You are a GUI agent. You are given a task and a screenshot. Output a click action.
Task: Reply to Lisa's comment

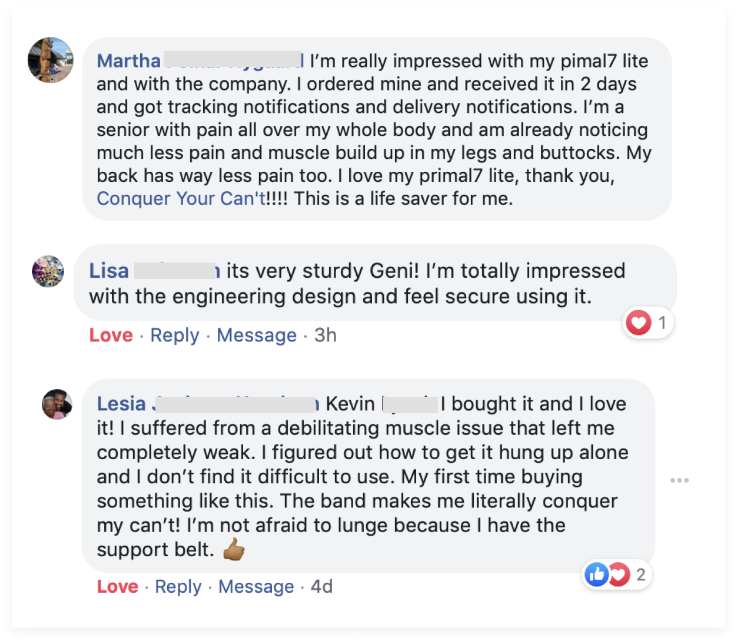[x=175, y=335]
